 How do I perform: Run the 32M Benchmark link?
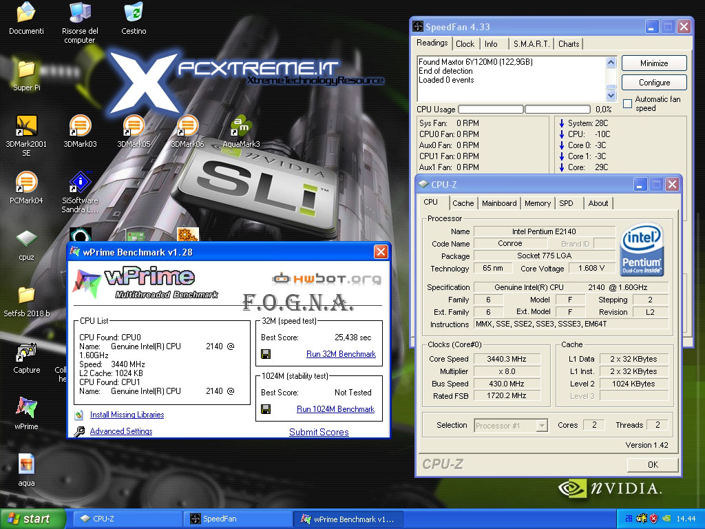click(341, 354)
